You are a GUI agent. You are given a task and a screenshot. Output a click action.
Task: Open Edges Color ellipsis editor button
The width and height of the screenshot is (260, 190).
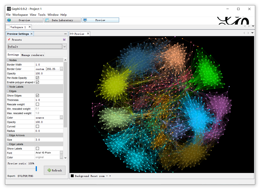click(x=61, y=118)
